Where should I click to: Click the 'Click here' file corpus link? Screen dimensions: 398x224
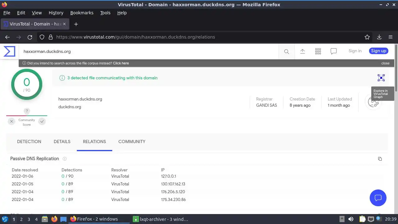[121, 63]
